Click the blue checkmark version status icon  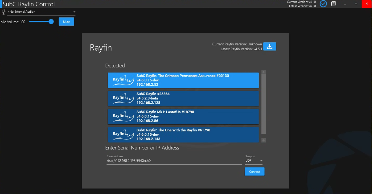[x=323, y=4]
